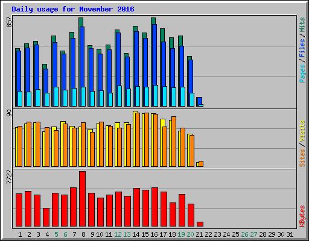Click the cyan Pages bar for day 20
The image size is (309, 241).
(x=192, y=99)
